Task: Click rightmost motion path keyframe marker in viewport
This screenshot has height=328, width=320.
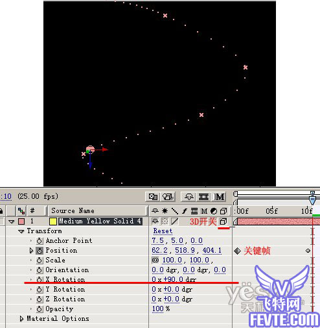Action: (x=246, y=68)
